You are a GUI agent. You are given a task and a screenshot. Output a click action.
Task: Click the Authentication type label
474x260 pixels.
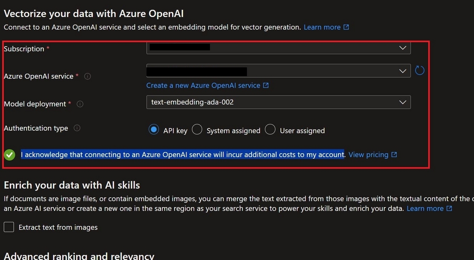click(x=36, y=128)
